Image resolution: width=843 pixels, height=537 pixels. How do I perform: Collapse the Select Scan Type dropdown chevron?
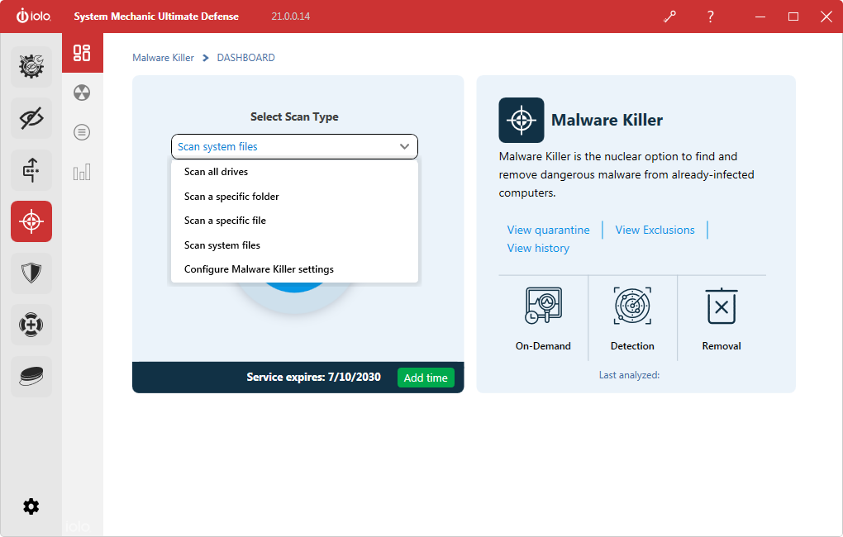404,147
